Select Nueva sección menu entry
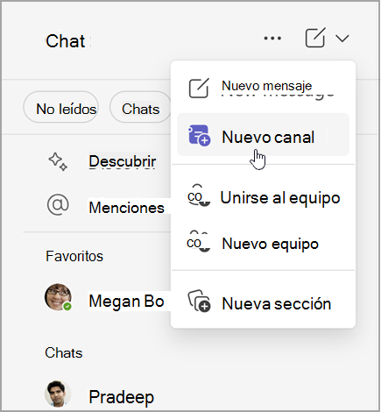Screen dimensions: 381x412 click(x=263, y=303)
